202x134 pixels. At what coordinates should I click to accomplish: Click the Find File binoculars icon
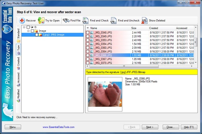click(x=66, y=20)
